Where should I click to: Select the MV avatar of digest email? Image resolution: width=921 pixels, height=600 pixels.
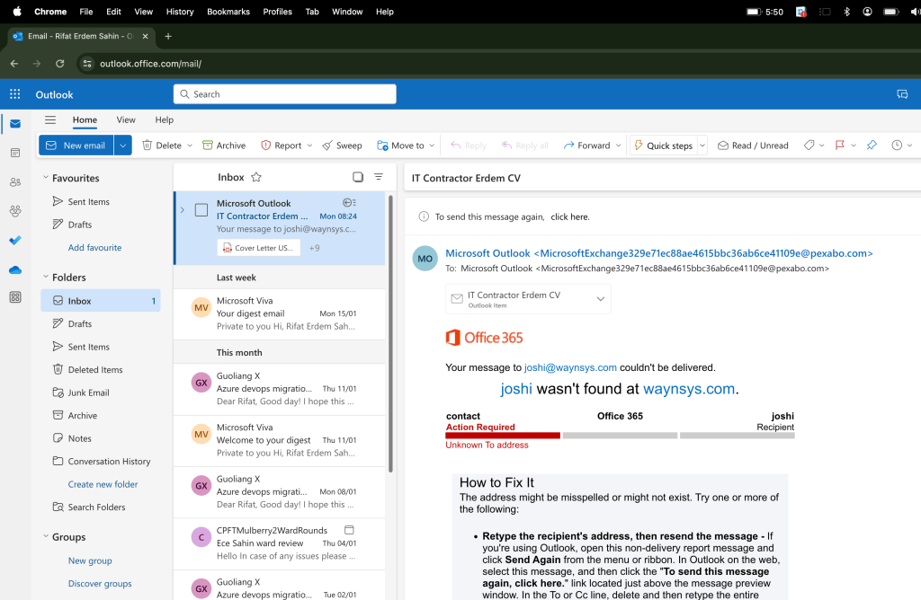[x=201, y=307]
